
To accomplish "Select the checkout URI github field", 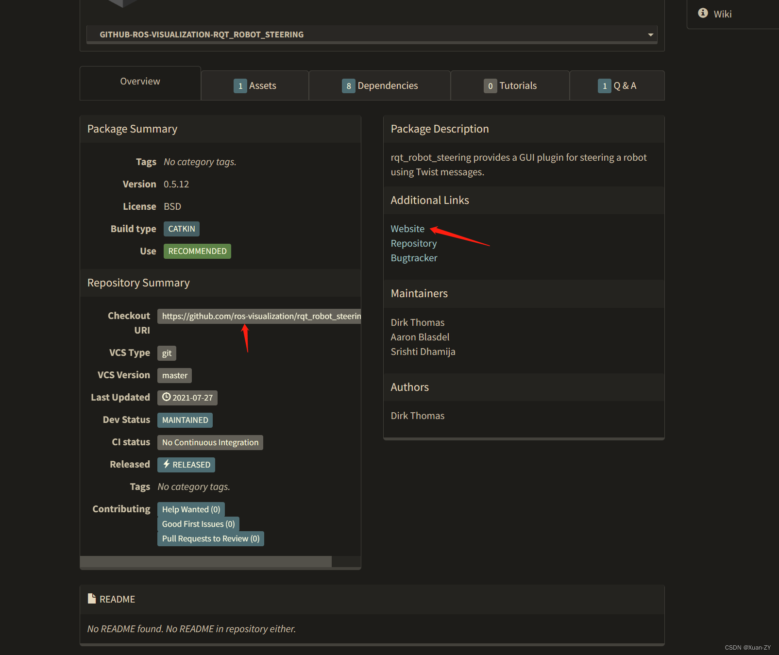I will point(259,316).
